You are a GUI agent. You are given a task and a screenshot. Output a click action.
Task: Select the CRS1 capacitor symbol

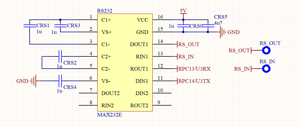coord(30,26)
